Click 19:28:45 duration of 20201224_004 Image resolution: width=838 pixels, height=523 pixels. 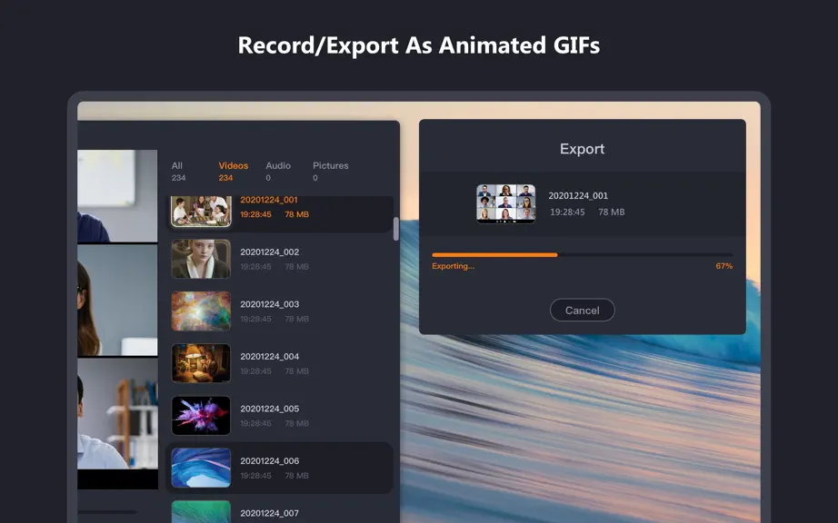coord(255,371)
